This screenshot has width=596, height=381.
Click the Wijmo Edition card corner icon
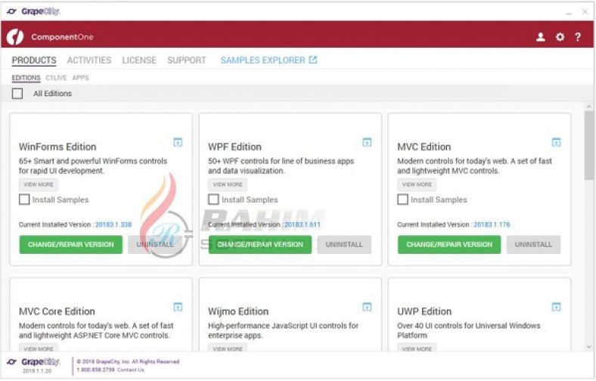click(x=367, y=307)
